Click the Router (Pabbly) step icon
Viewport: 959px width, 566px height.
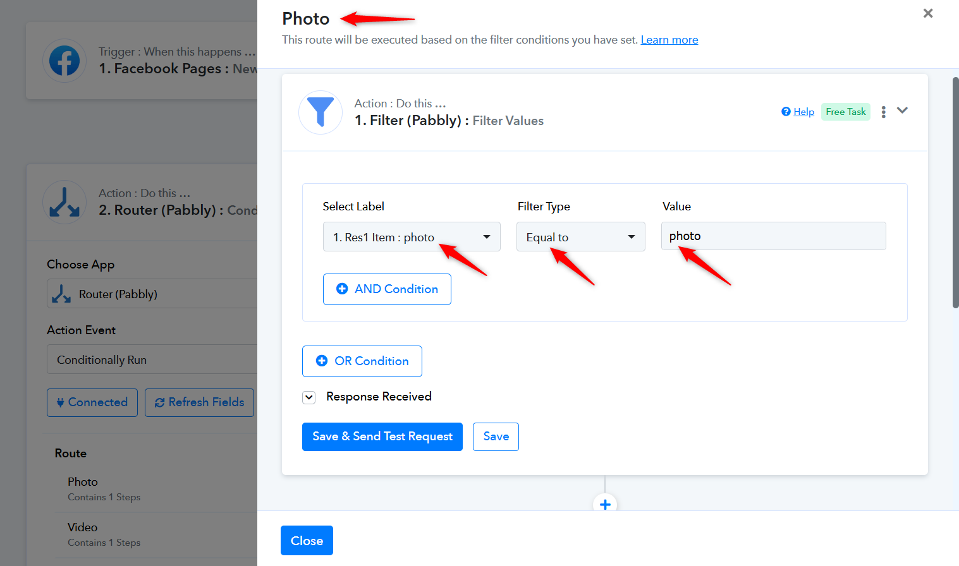64,203
